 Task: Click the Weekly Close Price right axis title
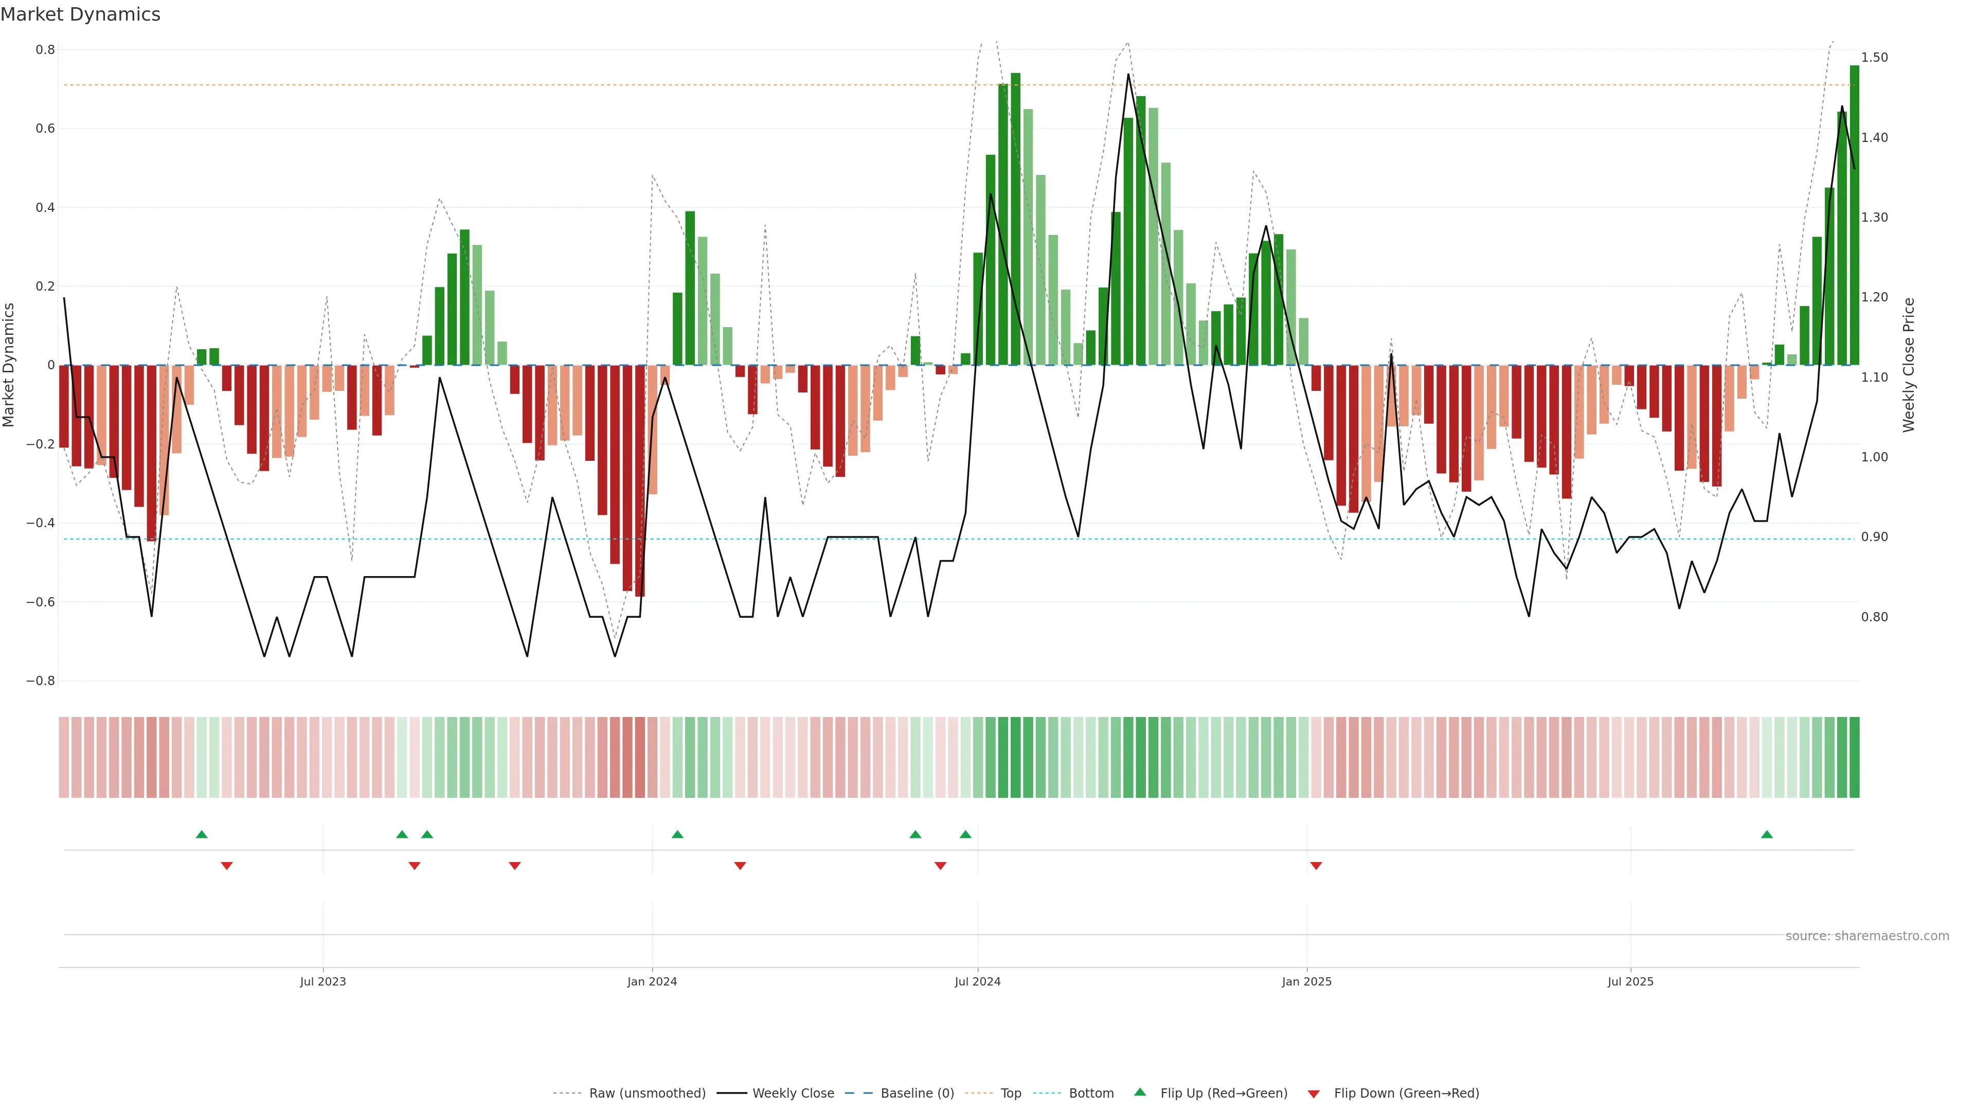pyautogui.click(x=1908, y=365)
